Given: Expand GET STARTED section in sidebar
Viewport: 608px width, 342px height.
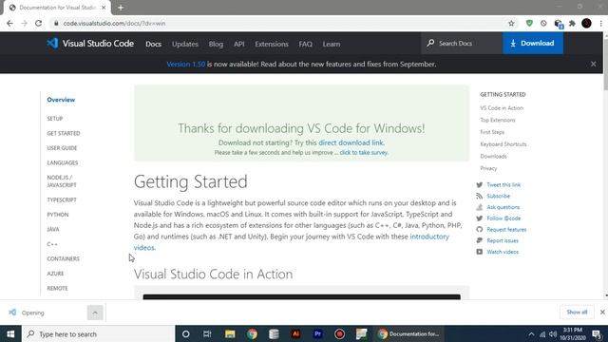Looking at the screenshot, I should pyautogui.click(x=64, y=133).
